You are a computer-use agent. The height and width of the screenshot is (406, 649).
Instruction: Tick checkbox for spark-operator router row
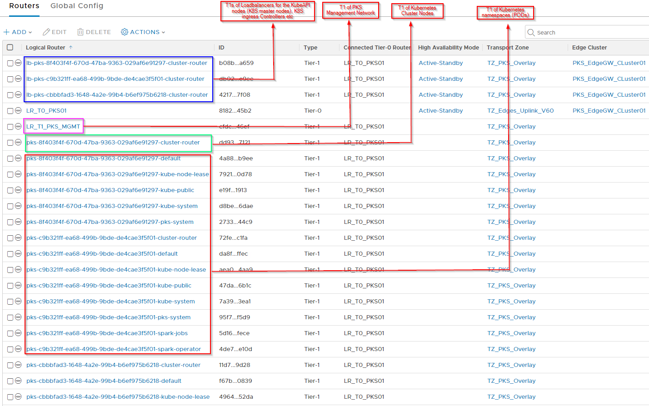(10, 349)
